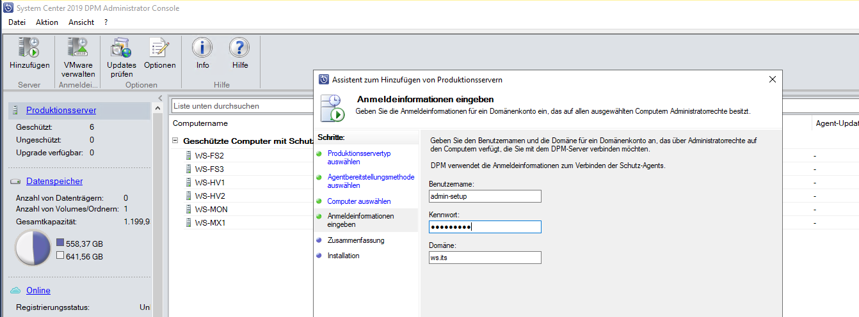Open the Optionen toolbar icon
859x317 pixels.
(159, 48)
